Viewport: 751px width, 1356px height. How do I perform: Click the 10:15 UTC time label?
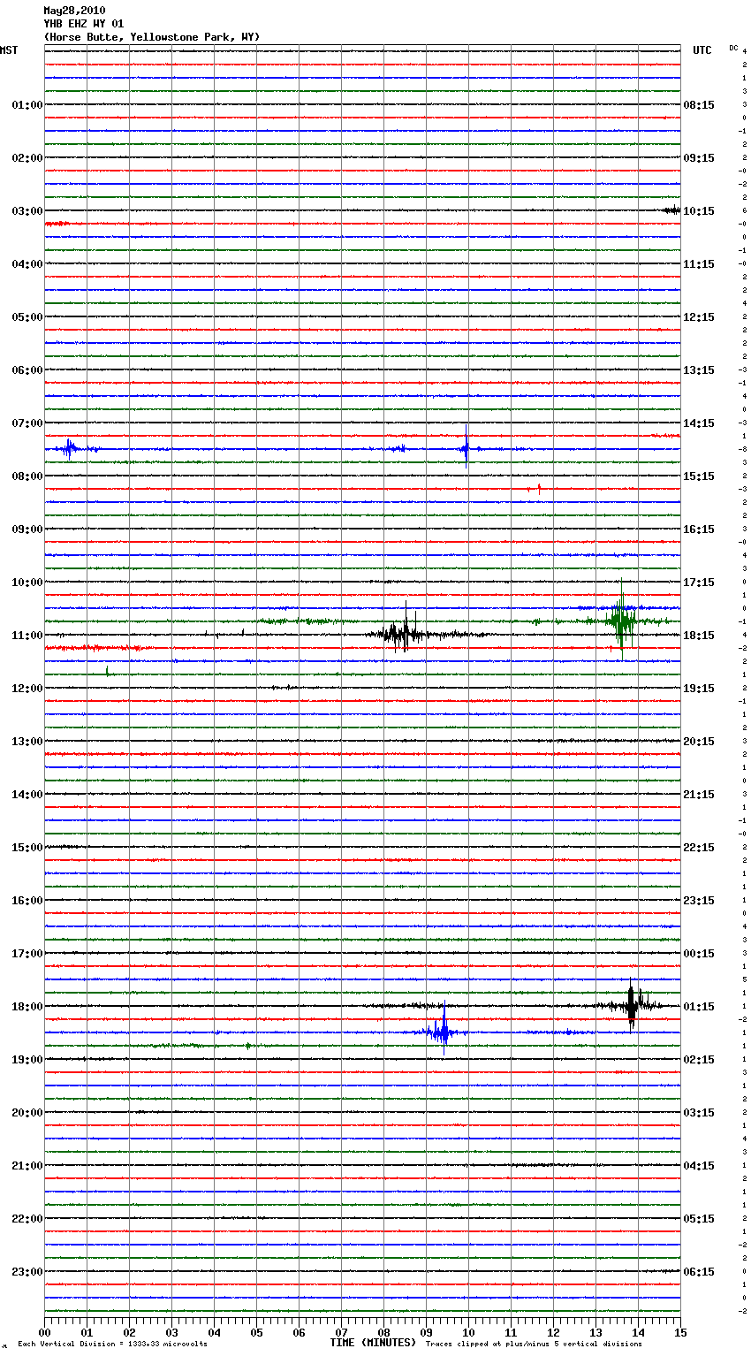699,211
